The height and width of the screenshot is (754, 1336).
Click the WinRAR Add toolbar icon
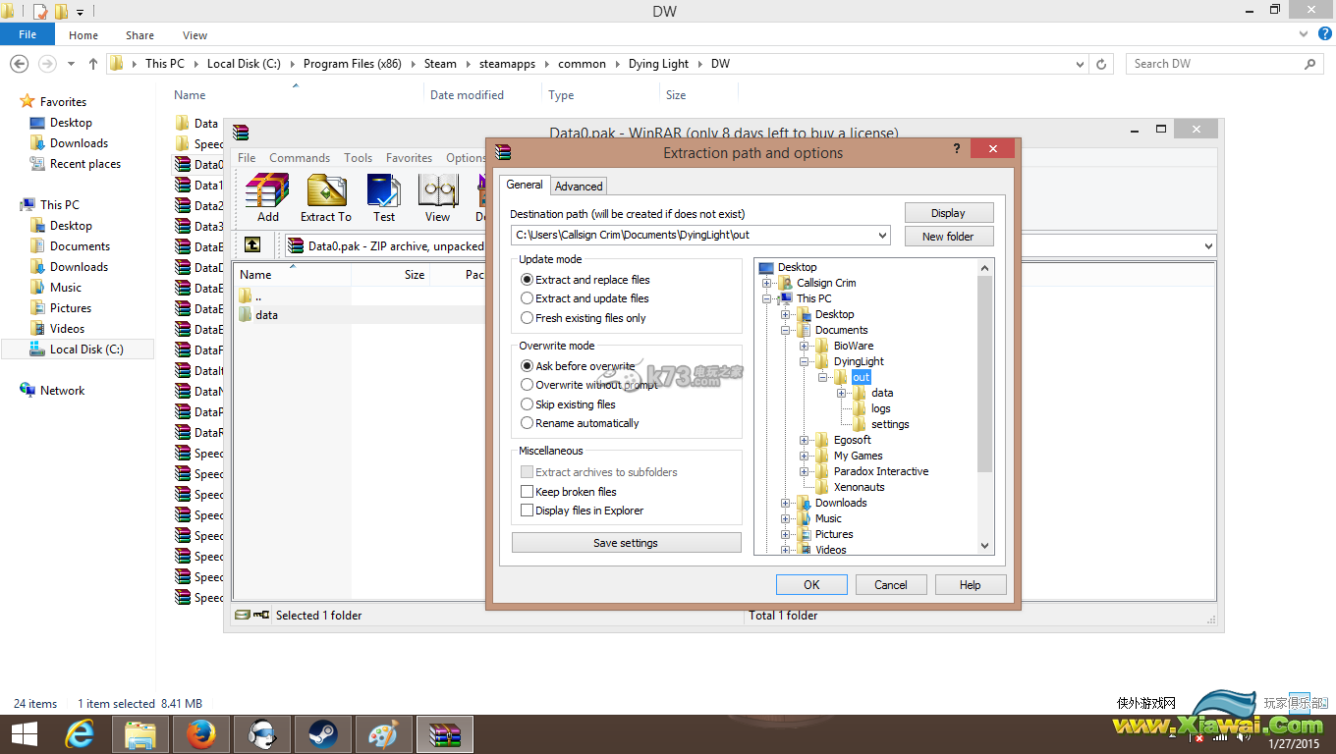click(x=267, y=197)
